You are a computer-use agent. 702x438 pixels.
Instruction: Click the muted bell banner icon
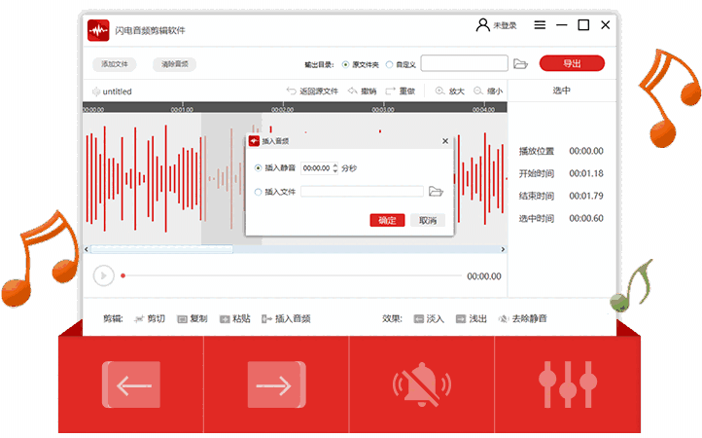pyautogui.click(x=422, y=384)
